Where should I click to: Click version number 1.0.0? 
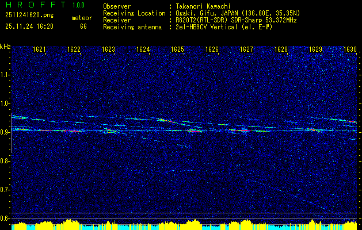[x=78, y=5]
